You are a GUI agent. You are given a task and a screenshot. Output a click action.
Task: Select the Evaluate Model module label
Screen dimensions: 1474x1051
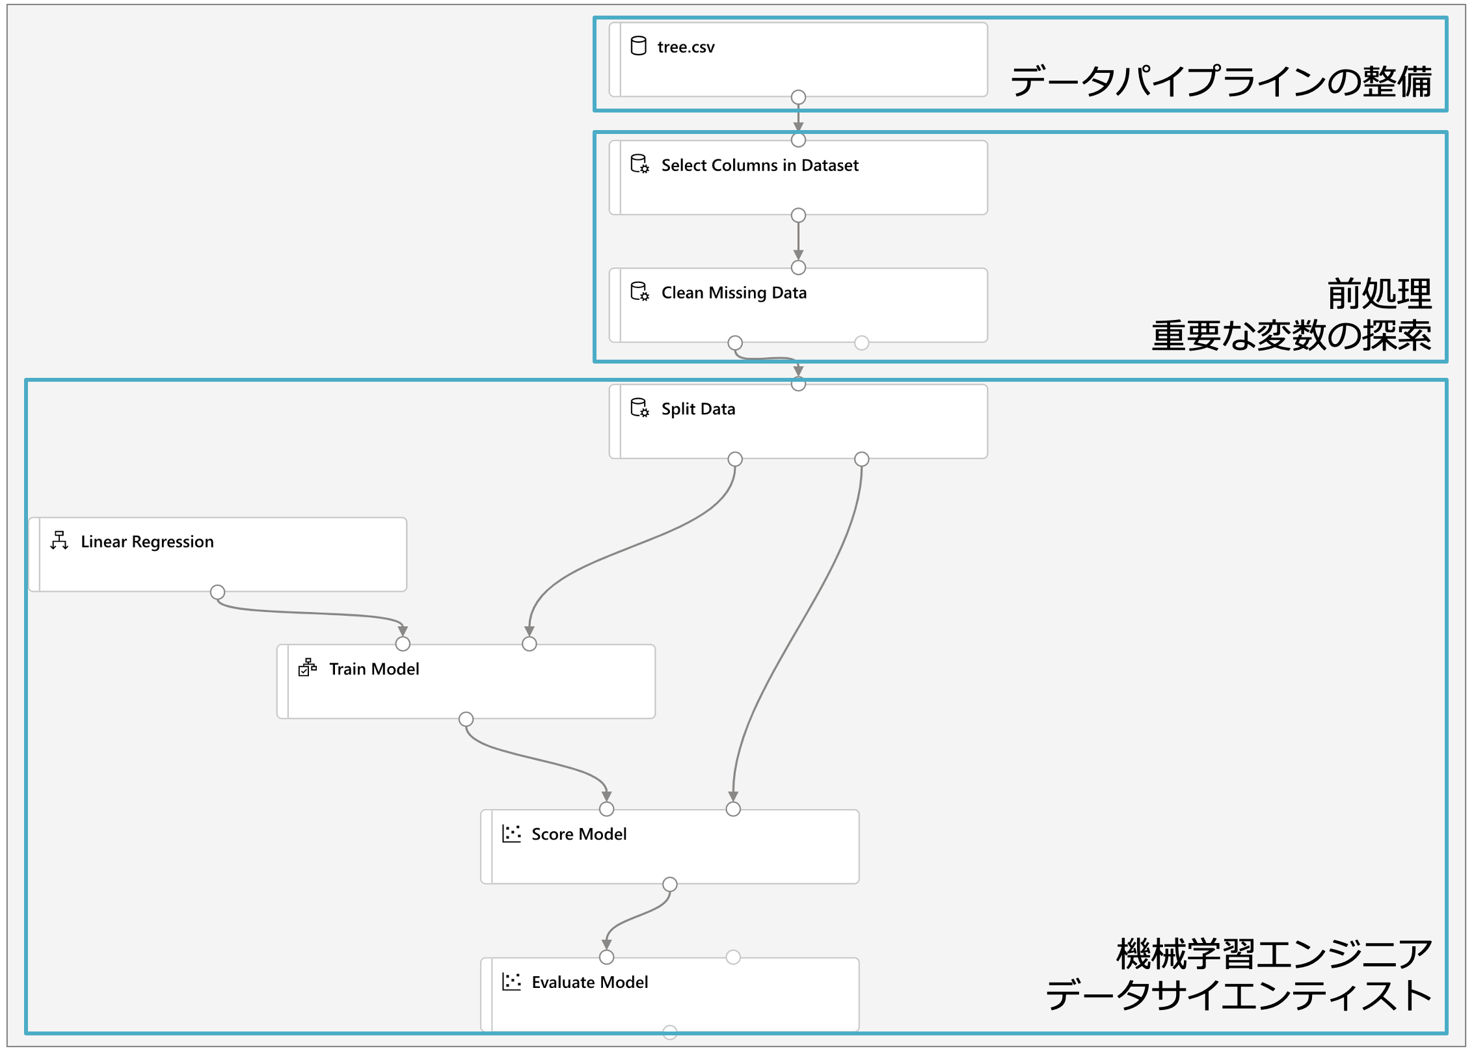tap(589, 982)
